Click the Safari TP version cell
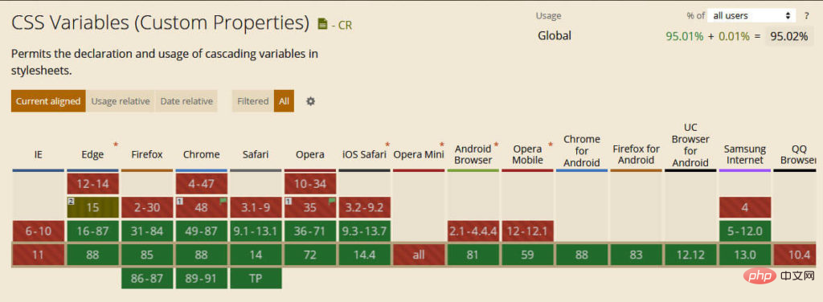 point(256,279)
